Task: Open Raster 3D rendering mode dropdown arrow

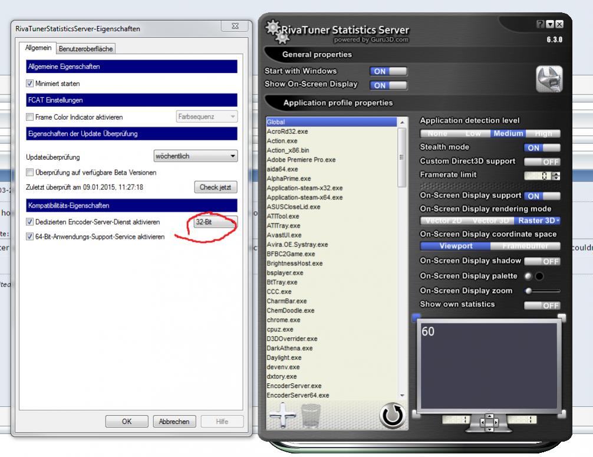Action: [558, 220]
